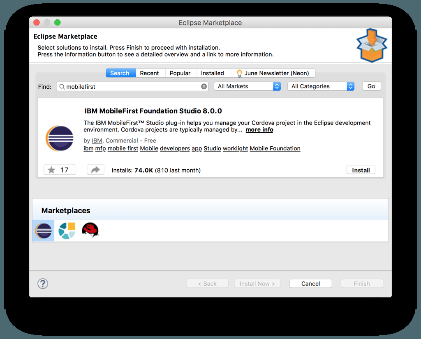The height and width of the screenshot is (339, 421).
Task: Click the app tag link
Action: click(197, 148)
